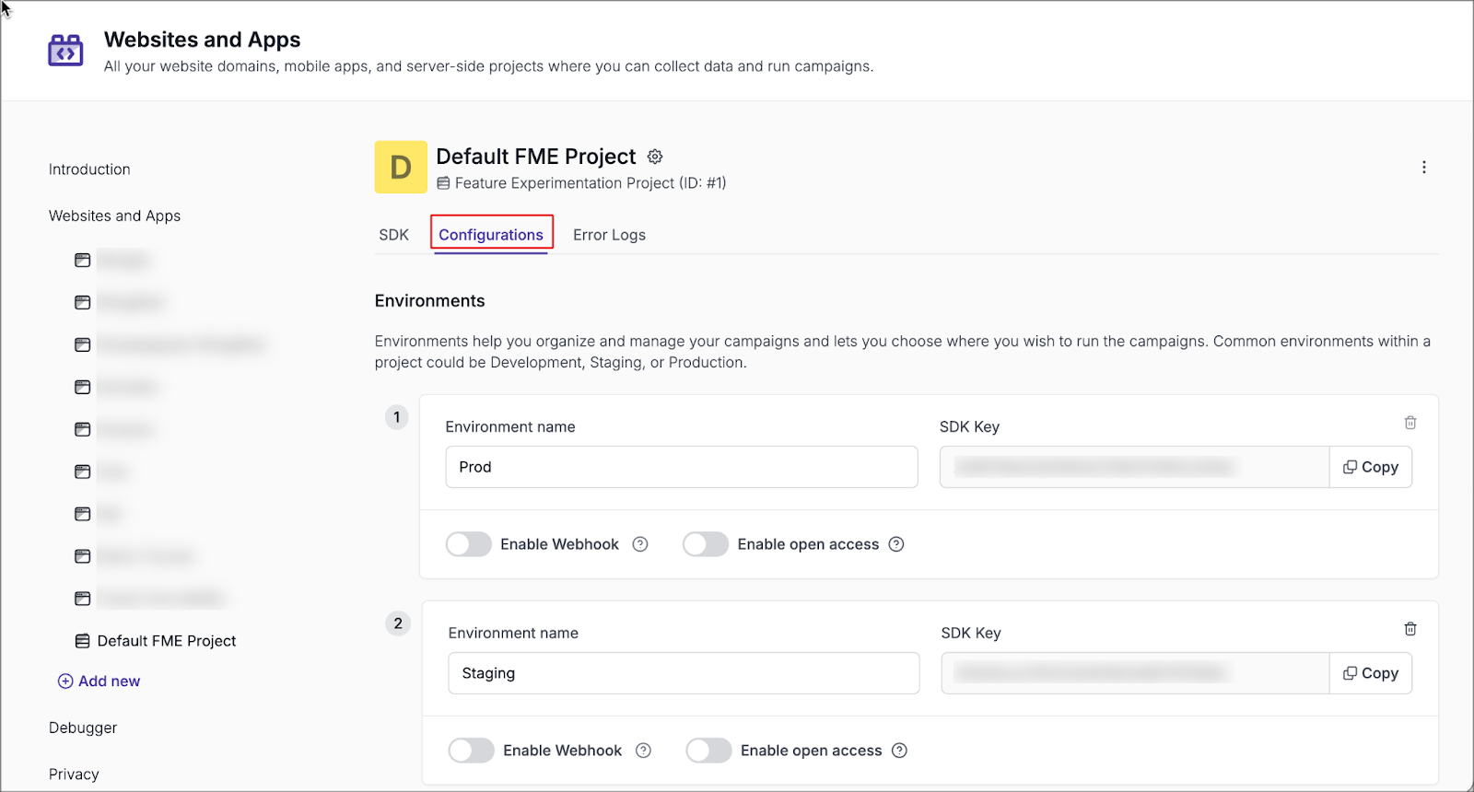Screen dimensions: 1474x792
Task: Click help icon beside Staging Enable open access
Action: (900, 751)
